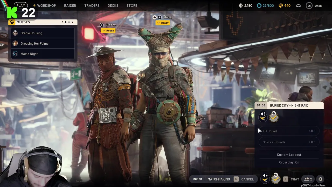The height and width of the screenshot is (187, 332).
Task: Open the CHAT button
Action: pyautogui.click(x=295, y=179)
